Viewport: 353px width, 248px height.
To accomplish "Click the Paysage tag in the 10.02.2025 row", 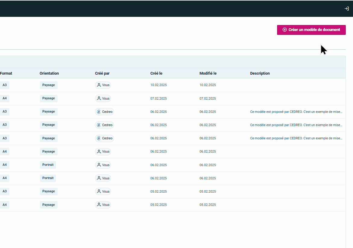I will pyautogui.click(x=49, y=85).
